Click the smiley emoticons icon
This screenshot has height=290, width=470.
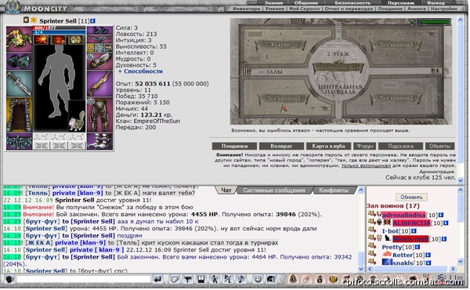tap(258, 279)
